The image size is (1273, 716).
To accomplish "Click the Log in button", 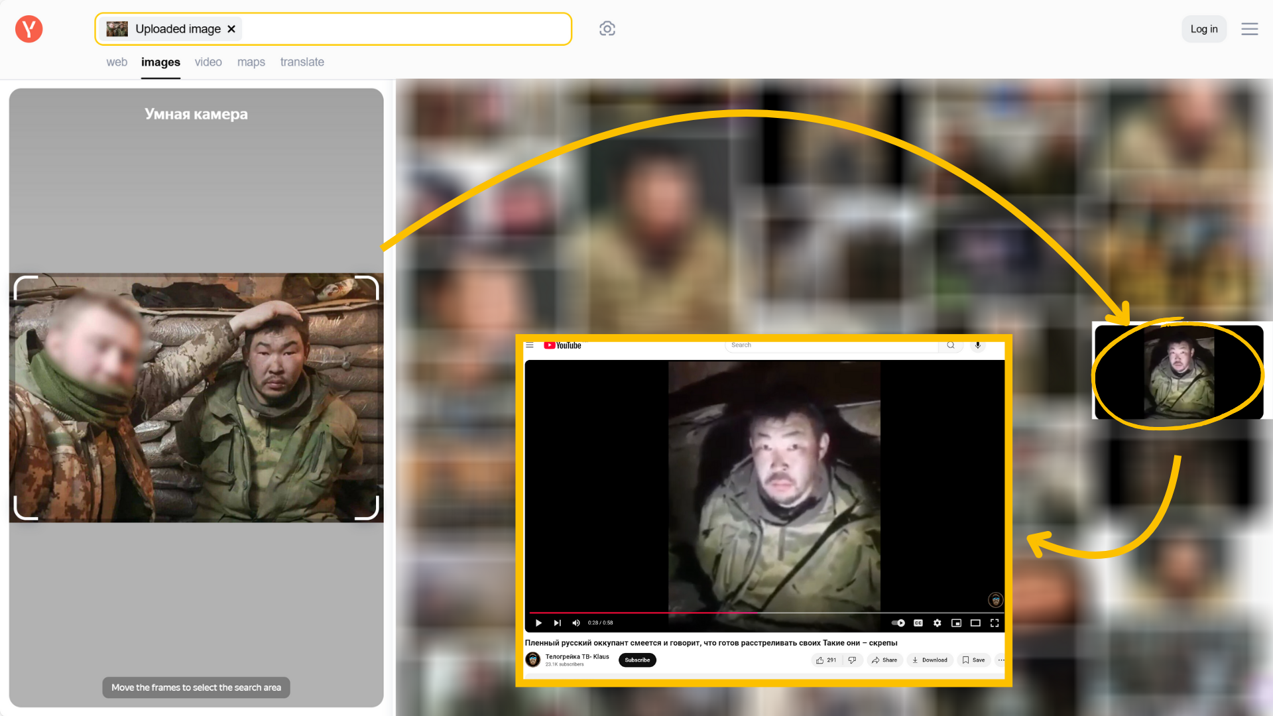I will click(1203, 29).
